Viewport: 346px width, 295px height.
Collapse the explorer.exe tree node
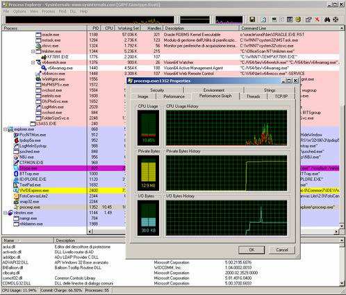5,129
